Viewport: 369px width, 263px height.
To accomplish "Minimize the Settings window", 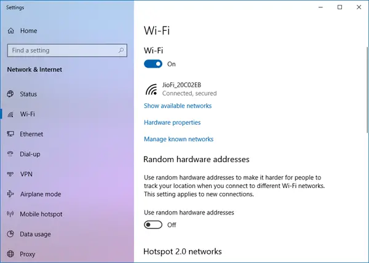I will (320, 7).
